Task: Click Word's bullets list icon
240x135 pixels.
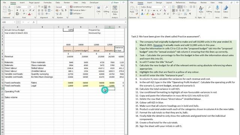Action: (173, 7)
